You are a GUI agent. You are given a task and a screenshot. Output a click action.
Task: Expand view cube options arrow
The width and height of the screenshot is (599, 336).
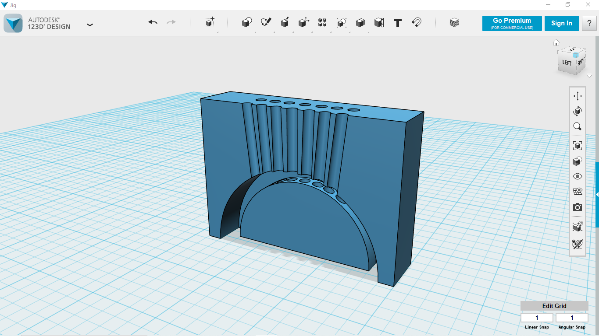click(589, 76)
